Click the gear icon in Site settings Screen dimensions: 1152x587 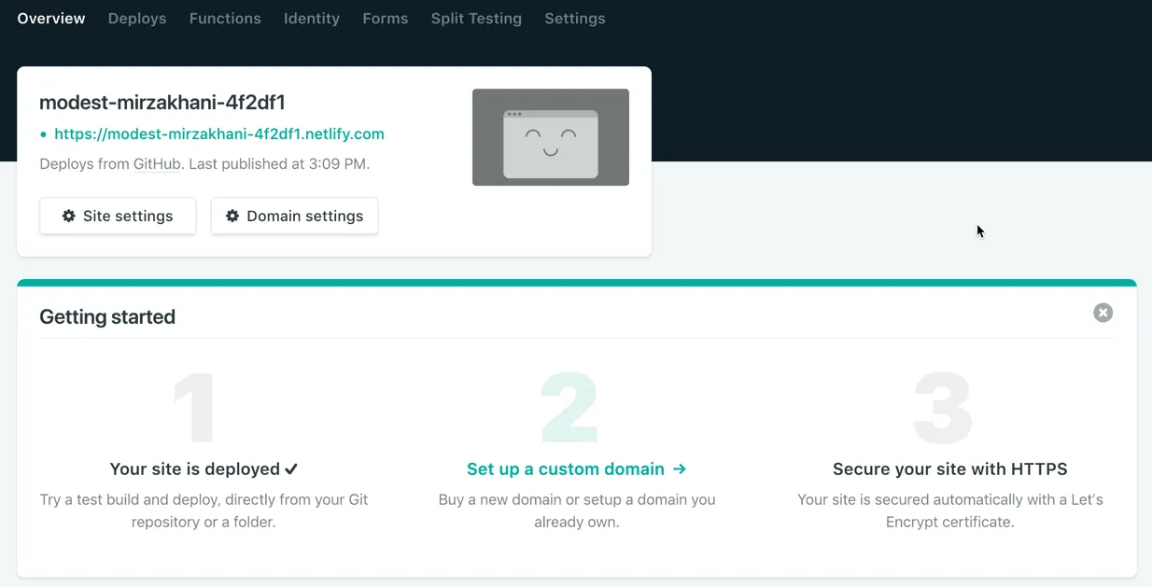[69, 216]
